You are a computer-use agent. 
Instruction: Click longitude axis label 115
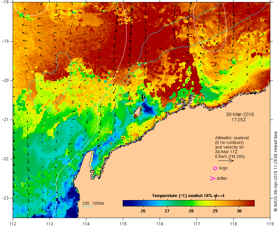[123, 224]
